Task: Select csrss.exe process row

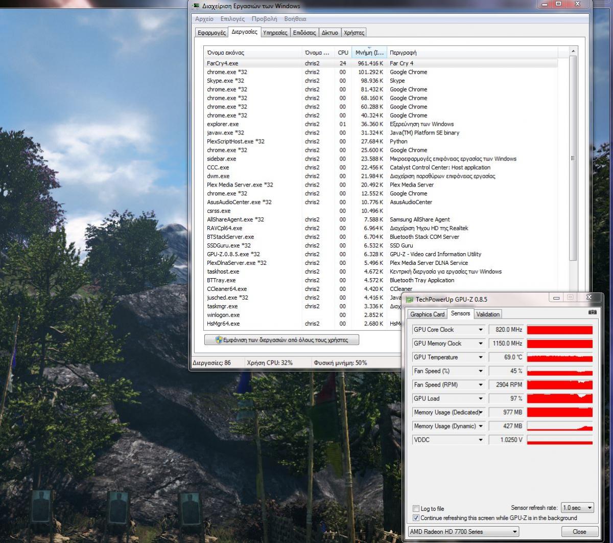Action: point(381,211)
